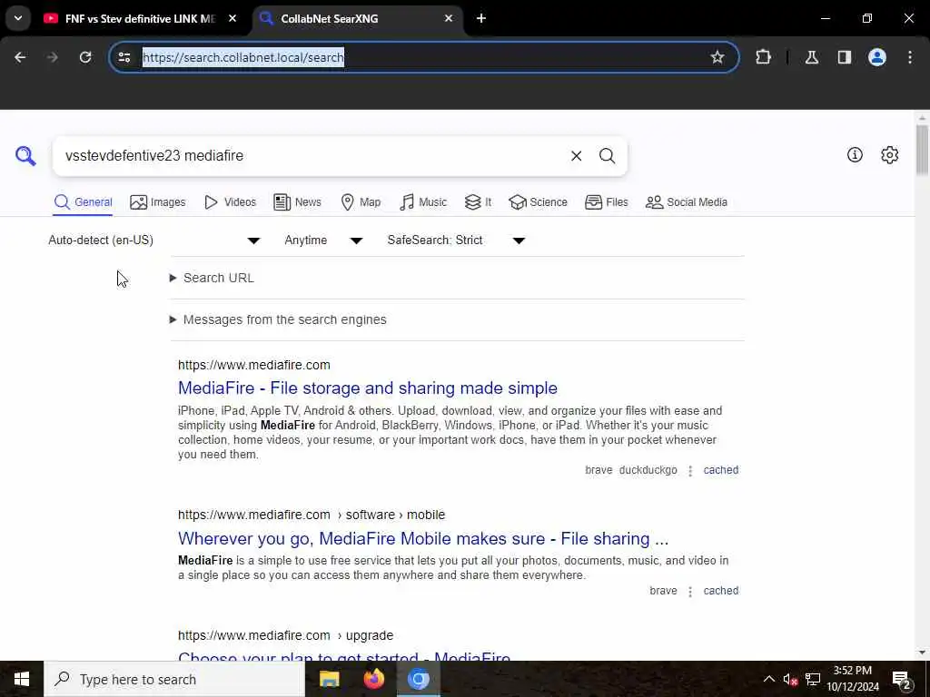Open Firefox from the taskbar
930x697 pixels.
[373, 679]
